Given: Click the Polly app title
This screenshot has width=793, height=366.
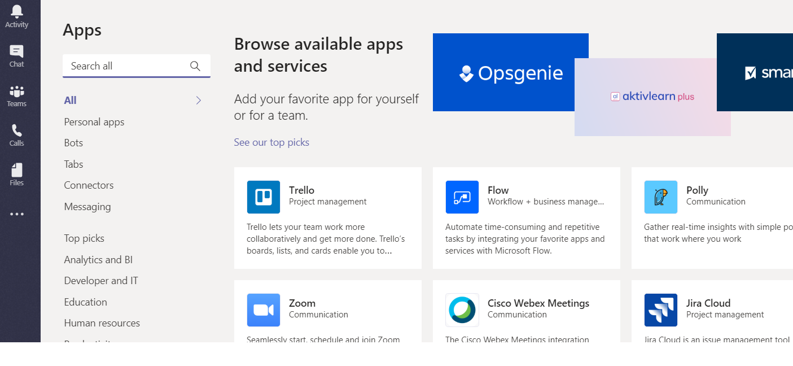Looking at the screenshot, I should [x=697, y=190].
